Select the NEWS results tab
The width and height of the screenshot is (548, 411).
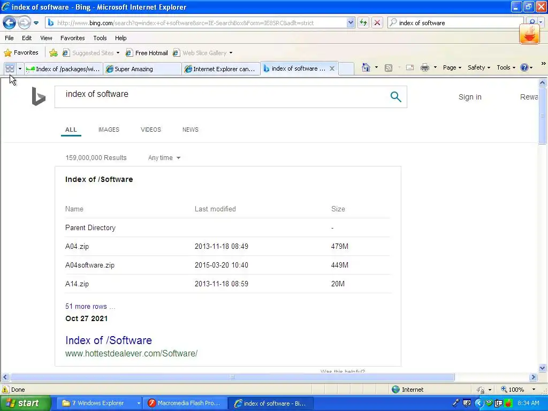190,130
